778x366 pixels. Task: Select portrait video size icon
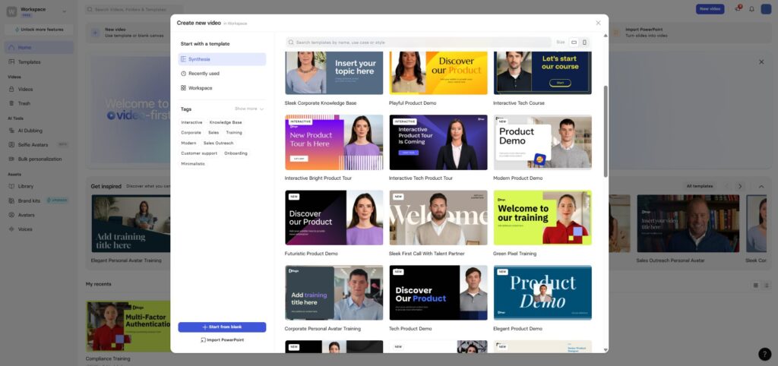tap(584, 43)
